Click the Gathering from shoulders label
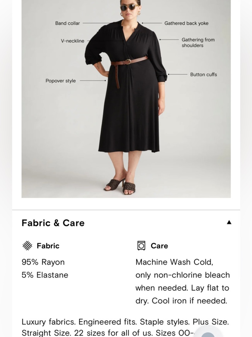This screenshot has height=337, width=252. click(198, 42)
